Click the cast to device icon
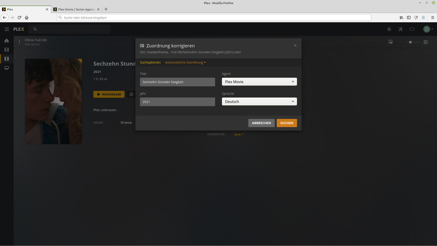 412,29
